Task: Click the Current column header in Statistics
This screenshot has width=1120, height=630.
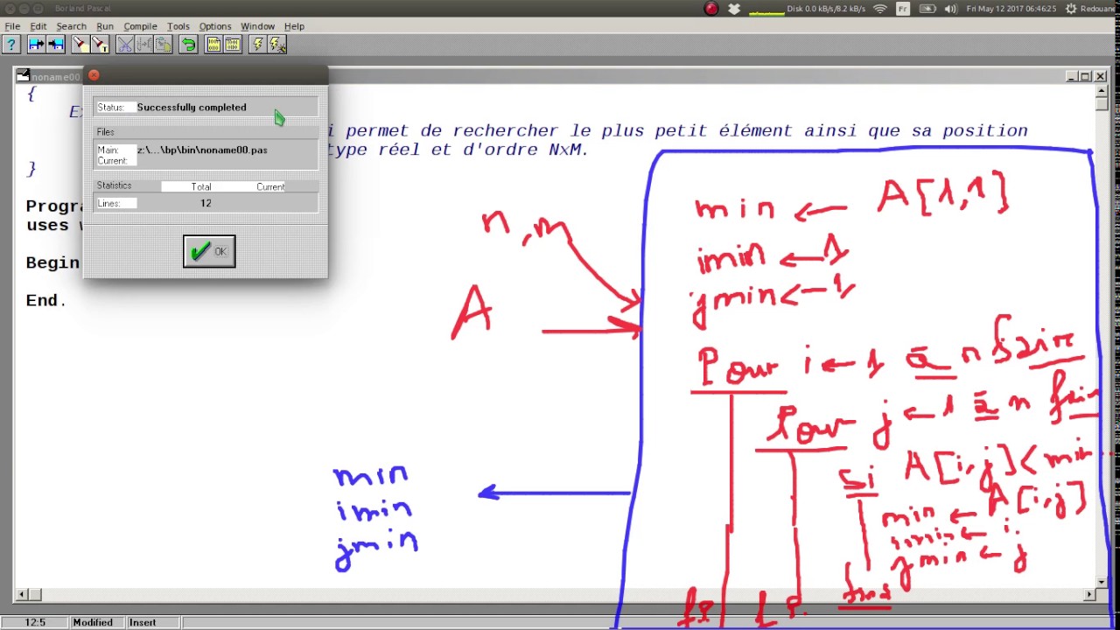Action: pyautogui.click(x=270, y=186)
